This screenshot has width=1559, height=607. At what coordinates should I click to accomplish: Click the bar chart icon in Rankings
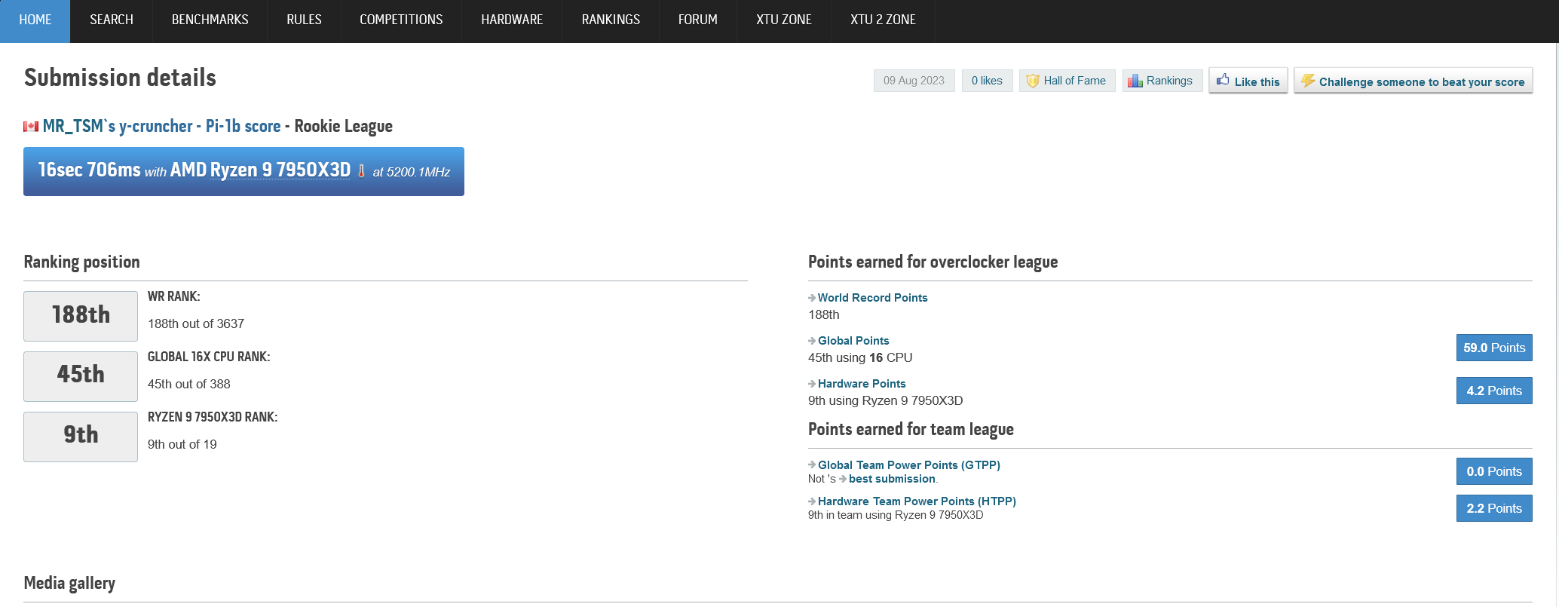[x=1135, y=81]
